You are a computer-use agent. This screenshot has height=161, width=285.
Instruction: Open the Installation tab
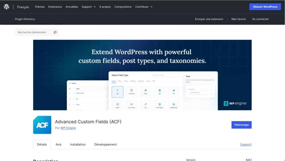coord(78,144)
